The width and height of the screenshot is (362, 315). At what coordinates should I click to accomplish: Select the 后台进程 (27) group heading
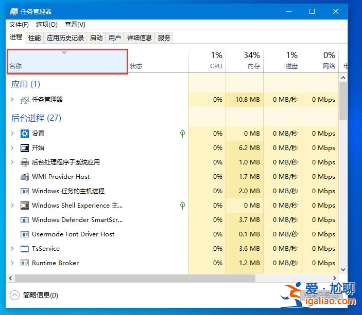tap(36, 118)
